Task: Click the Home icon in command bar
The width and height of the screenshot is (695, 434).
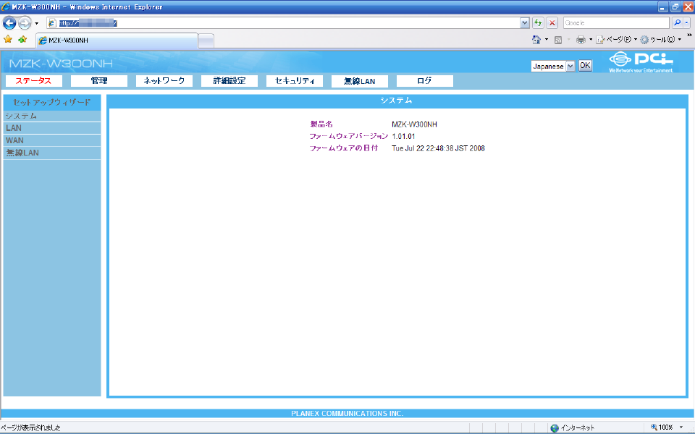Action: [536, 40]
